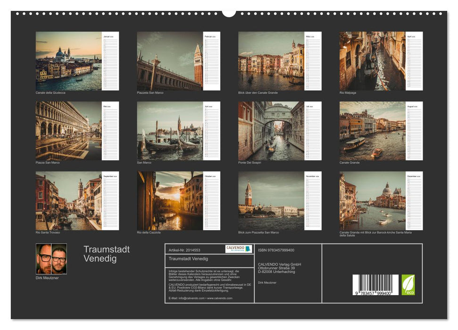Toggle the November calendar grid
This screenshot has width=458, height=330.
pos(314,203)
